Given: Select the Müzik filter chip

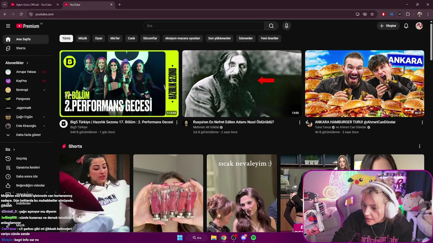Looking at the screenshot, I should [83, 38].
